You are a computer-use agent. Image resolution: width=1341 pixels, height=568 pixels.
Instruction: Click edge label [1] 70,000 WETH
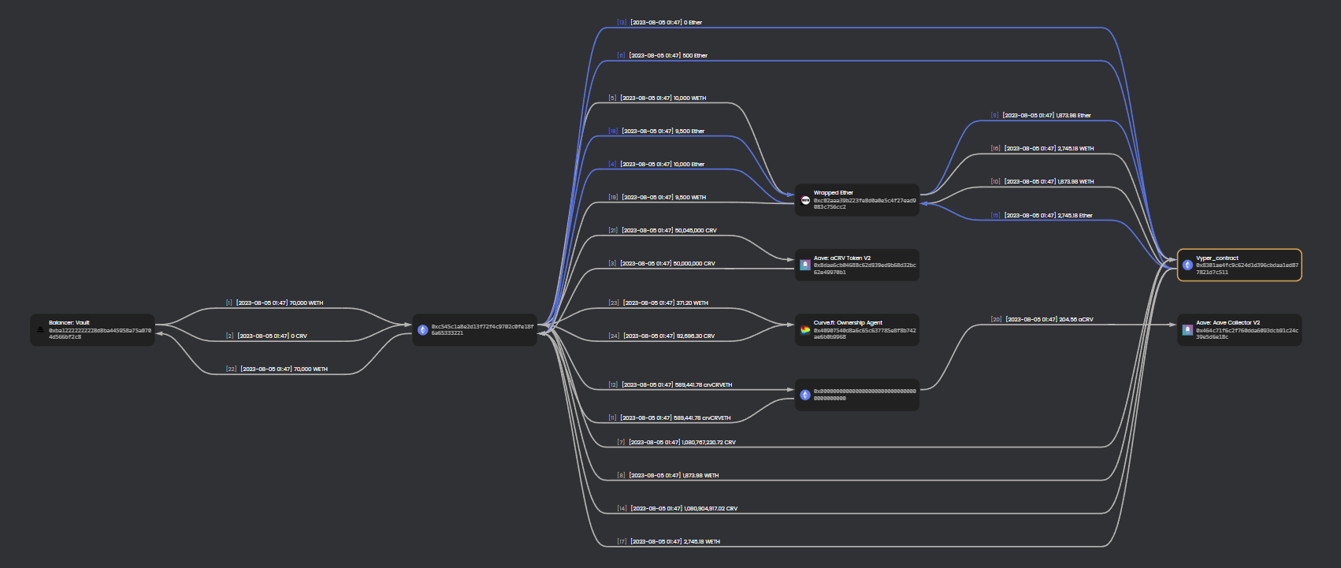point(274,303)
